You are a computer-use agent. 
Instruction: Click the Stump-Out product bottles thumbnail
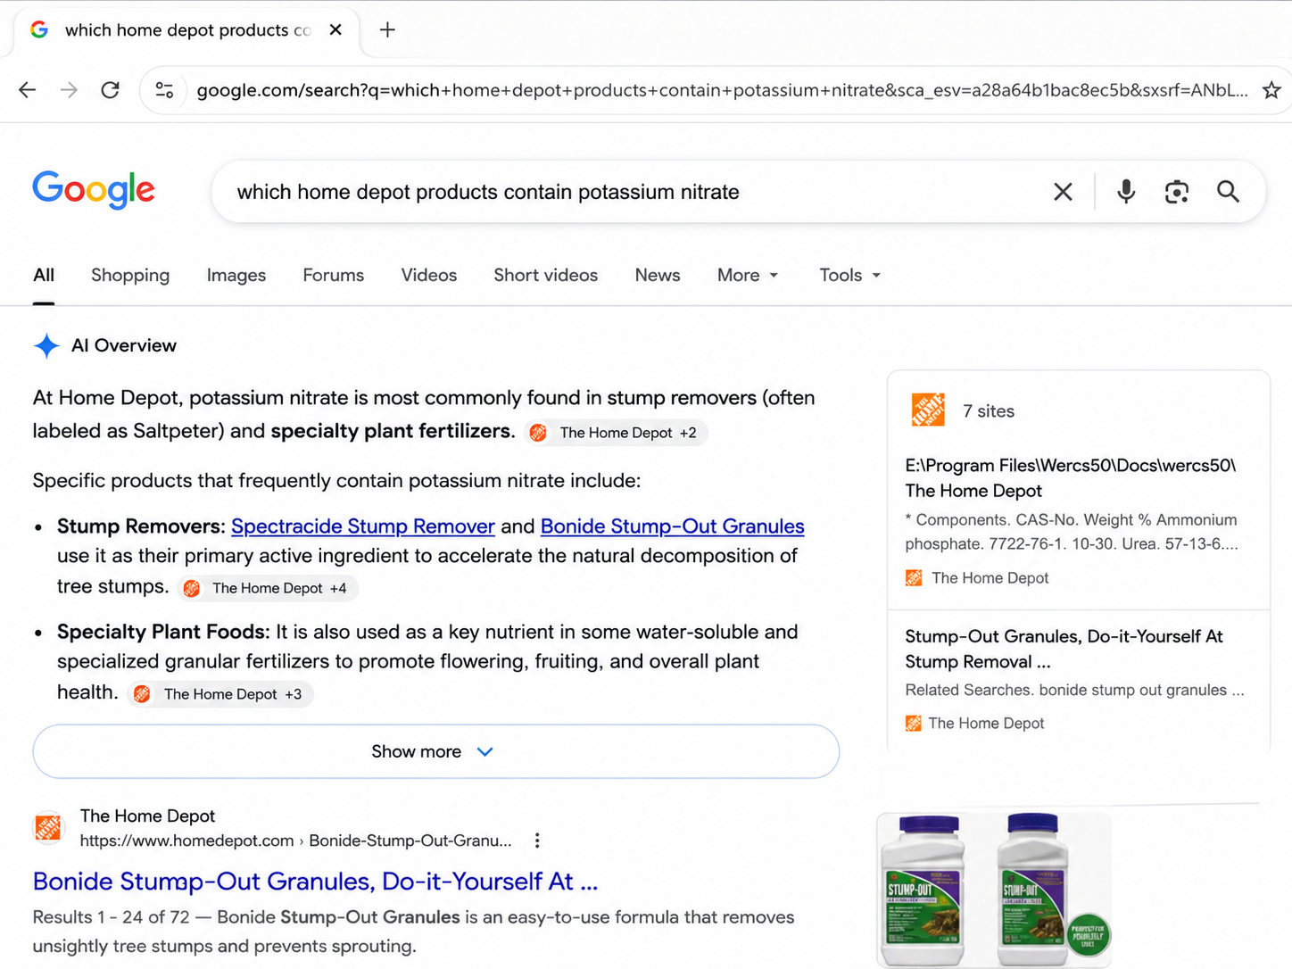[994, 890]
